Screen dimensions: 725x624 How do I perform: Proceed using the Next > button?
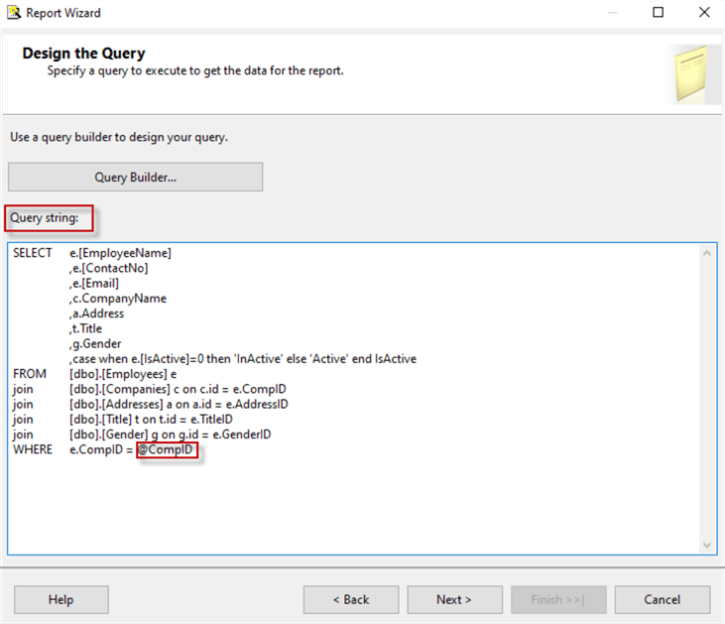[x=453, y=599]
